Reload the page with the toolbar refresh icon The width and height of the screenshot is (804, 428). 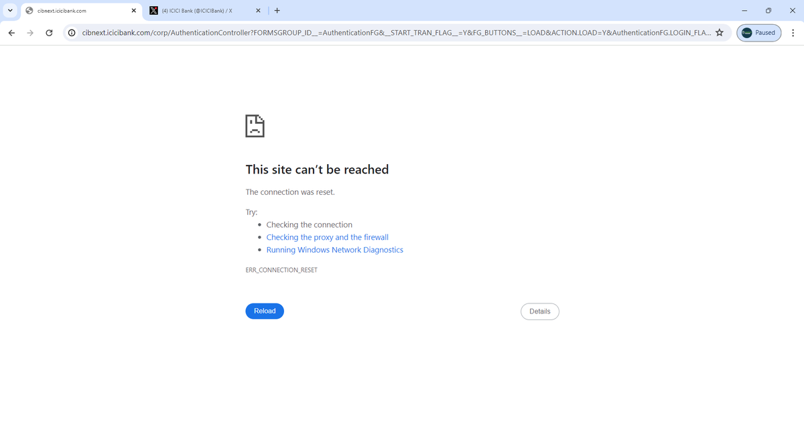tap(49, 33)
